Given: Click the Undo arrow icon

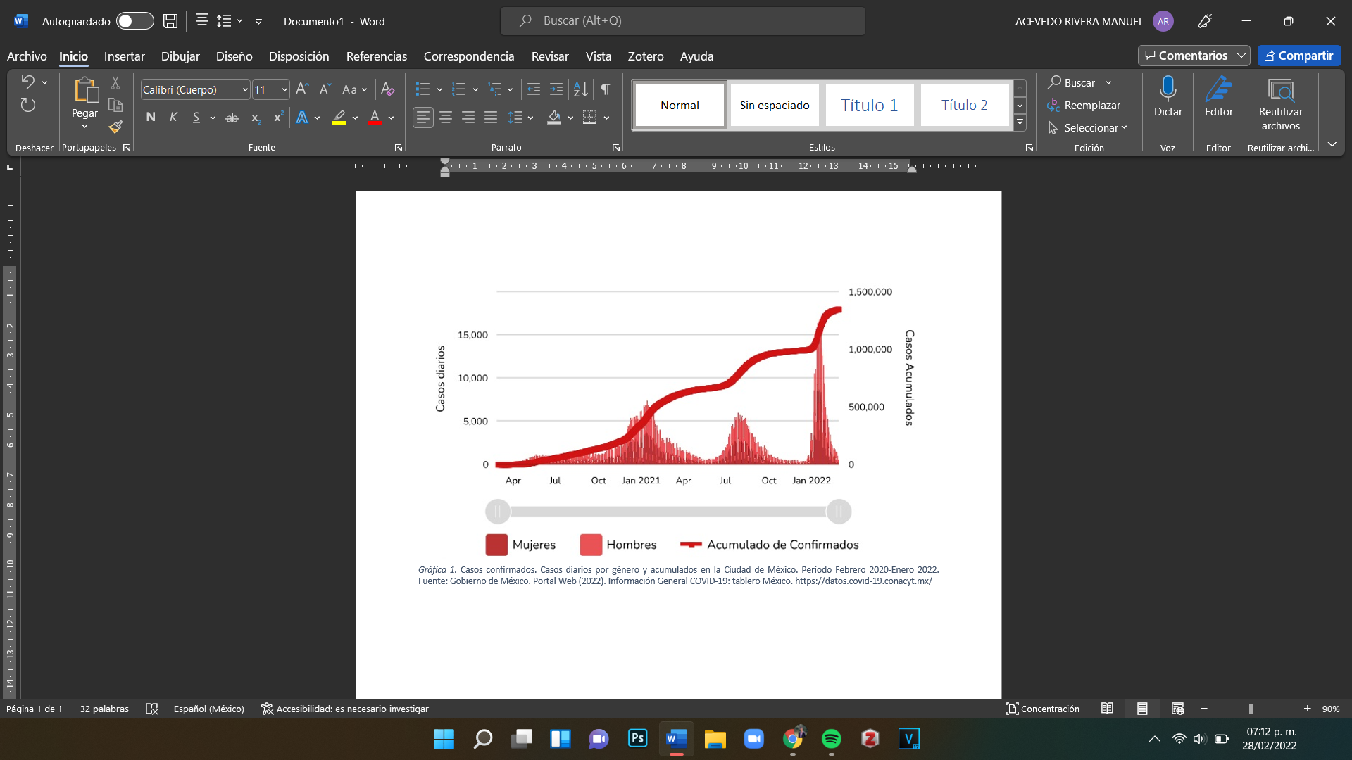Looking at the screenshot, I should [27, 82].
